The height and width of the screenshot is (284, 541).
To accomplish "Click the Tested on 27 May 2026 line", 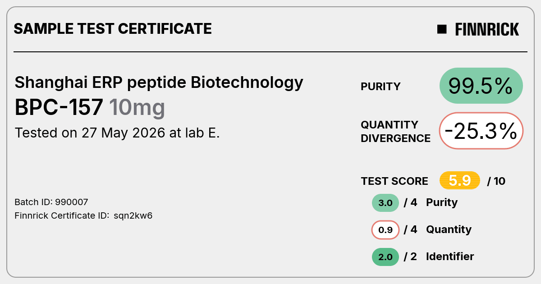I will coord(117,133).
